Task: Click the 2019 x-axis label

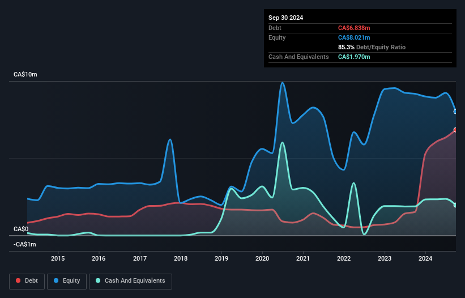Action: click(221, 258)
